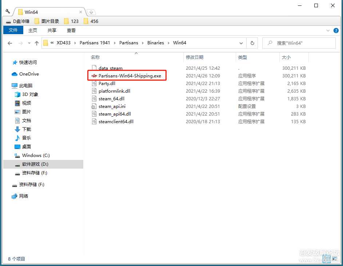Open the address bar history dropdown
This screenshot has height=266, width=343.
[x=241, y=43]
